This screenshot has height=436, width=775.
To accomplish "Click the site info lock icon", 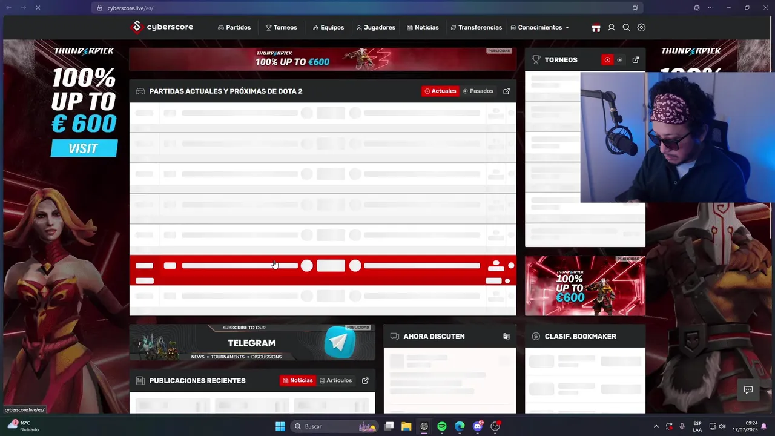I will tap(100, 8).
